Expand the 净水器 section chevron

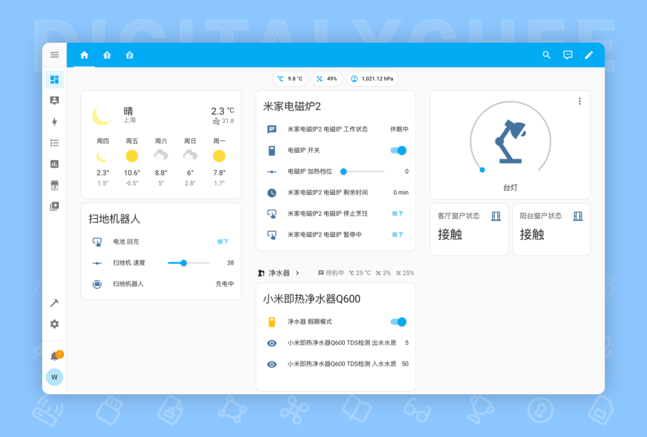point(298,273)
